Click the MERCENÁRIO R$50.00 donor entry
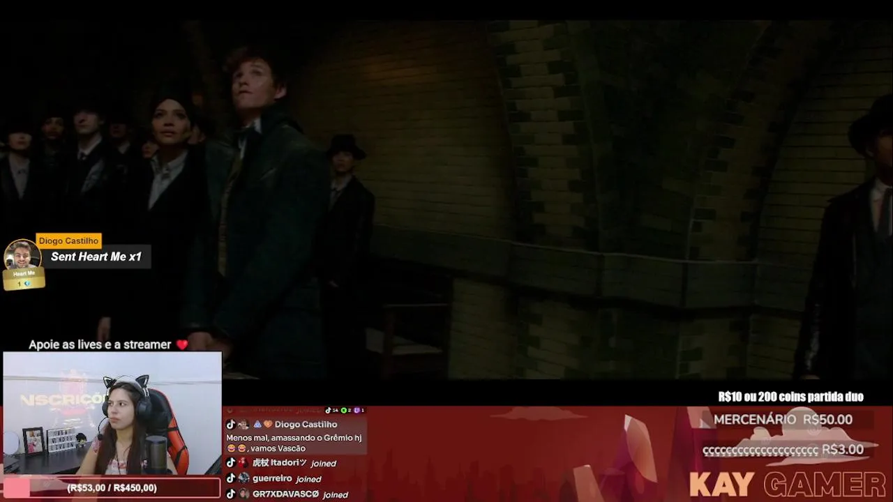 click(x=783, y=420)
